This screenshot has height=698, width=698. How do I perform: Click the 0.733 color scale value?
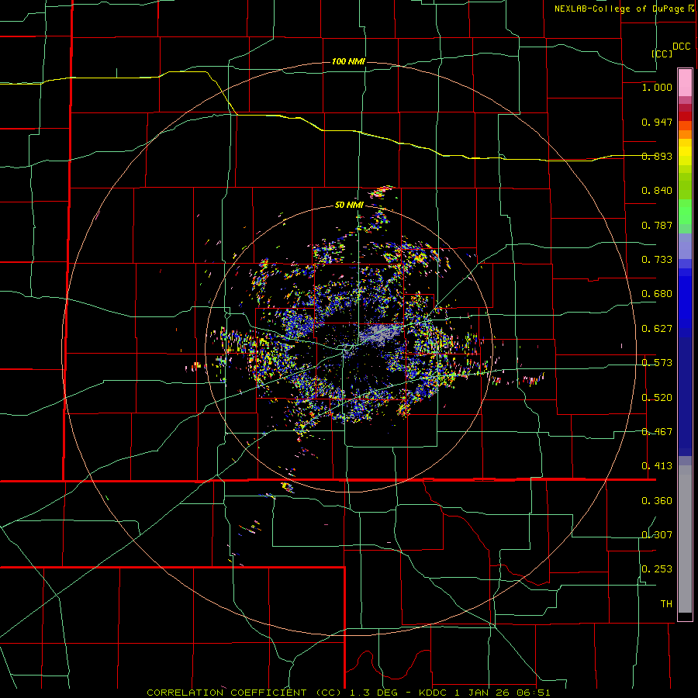coord(657,260)
